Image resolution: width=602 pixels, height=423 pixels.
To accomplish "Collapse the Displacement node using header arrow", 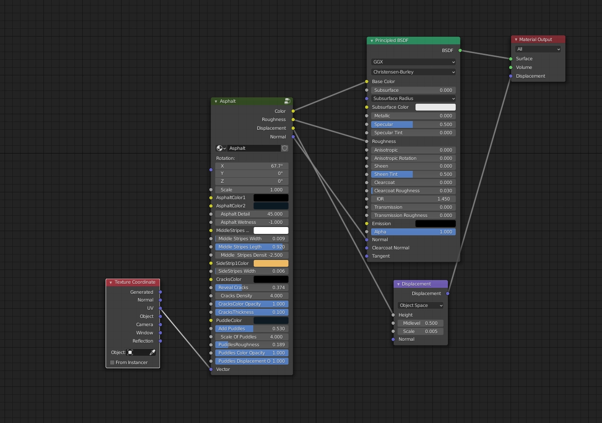I will click(398, 284).
